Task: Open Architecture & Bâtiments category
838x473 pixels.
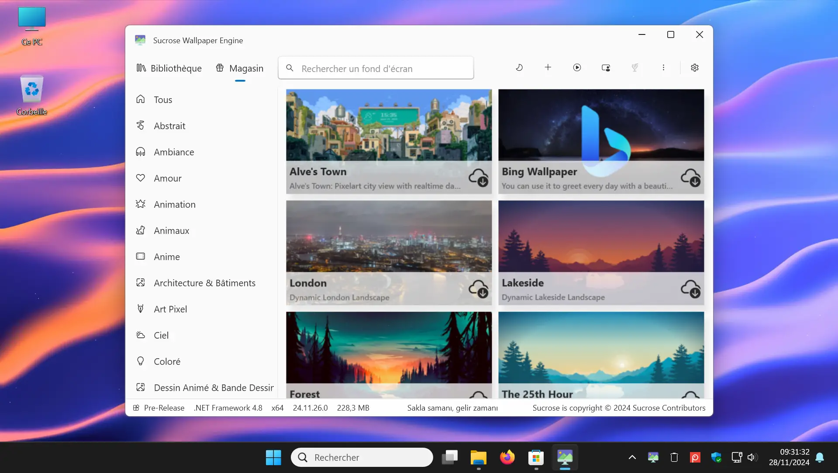Action: click(x=202, y=283)
